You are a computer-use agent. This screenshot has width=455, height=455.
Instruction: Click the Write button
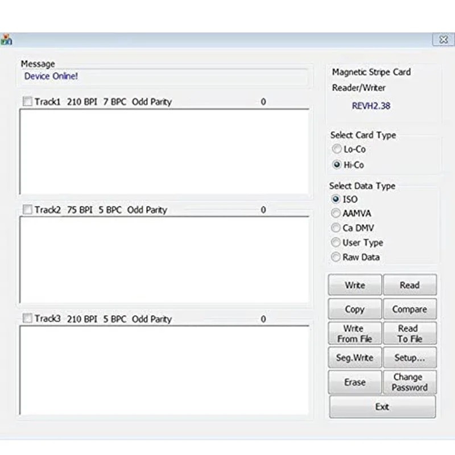pos(354,285)
